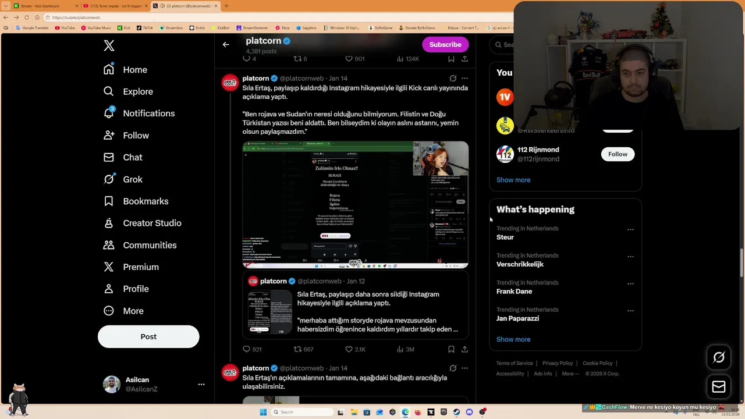Share the top post with 901 likes

pyautogui.click(x=464, y=59)
